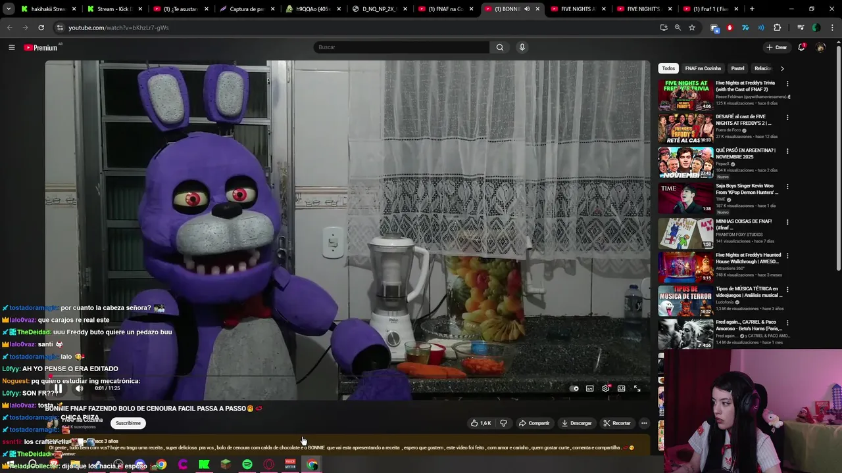Open the Crear create menu
This screenshot has width=842, height=473.
pyautogui.click(x=776, y=47)
